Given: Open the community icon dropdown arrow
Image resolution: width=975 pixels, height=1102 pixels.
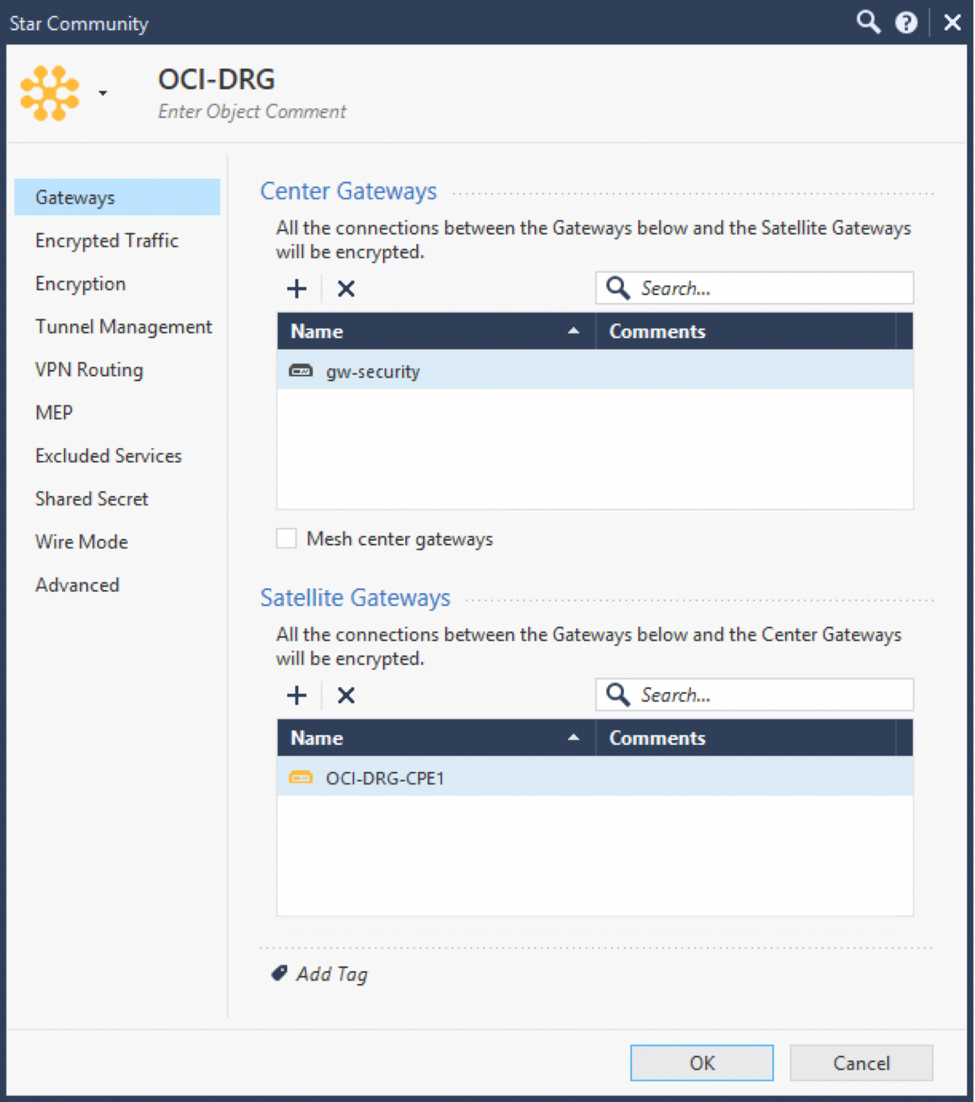Looking at the screenshot, I should tap(102, 93).
